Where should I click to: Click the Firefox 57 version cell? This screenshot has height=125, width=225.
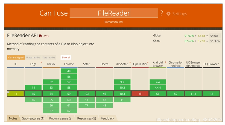[x=51, y=111]
